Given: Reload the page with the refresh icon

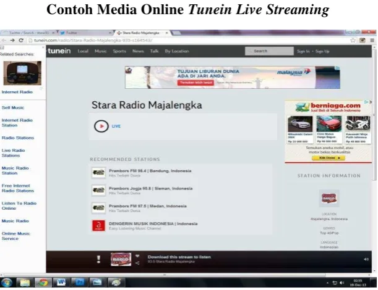Looking at the screenshot, I should 21,40.
